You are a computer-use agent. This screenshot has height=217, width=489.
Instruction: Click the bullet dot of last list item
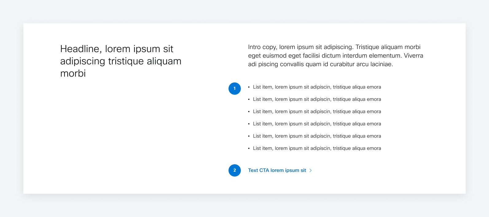click(x=249, y=148)
